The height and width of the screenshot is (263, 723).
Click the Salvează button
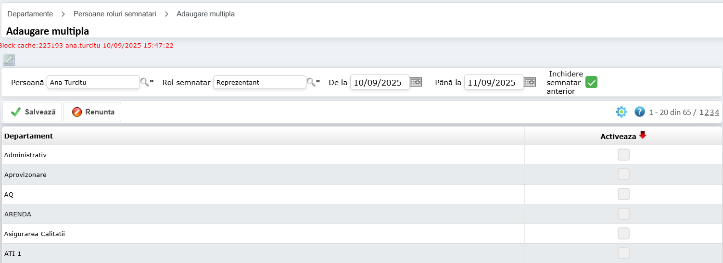[x=33, y=112]
